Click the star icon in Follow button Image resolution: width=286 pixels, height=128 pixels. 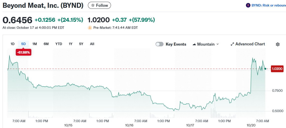coord(93,5)
